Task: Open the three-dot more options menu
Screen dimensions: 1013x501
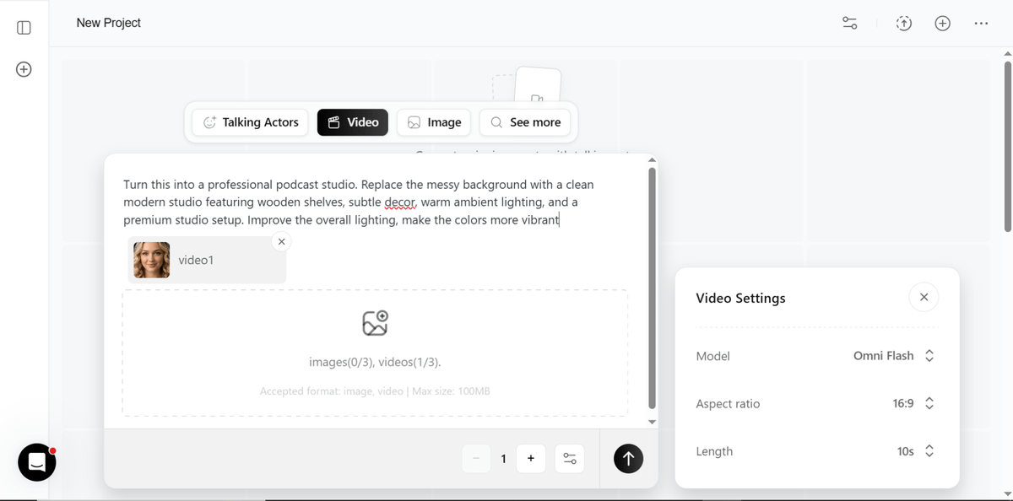Action: pos(981,24)
